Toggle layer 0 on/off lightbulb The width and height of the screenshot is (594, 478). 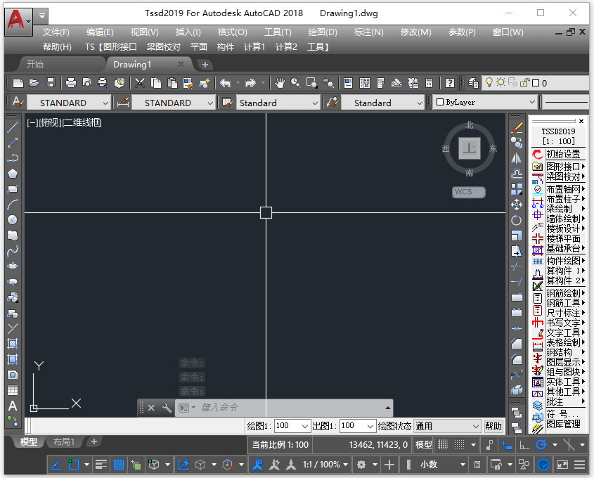tap(489, 82)
